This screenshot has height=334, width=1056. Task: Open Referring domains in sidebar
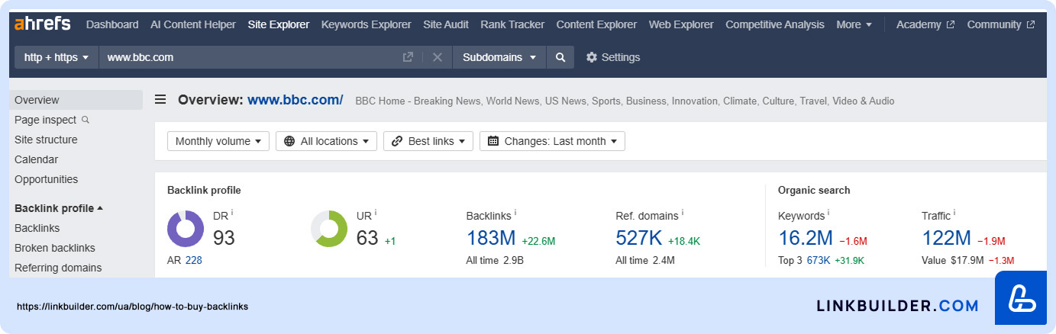click(58, 268)
